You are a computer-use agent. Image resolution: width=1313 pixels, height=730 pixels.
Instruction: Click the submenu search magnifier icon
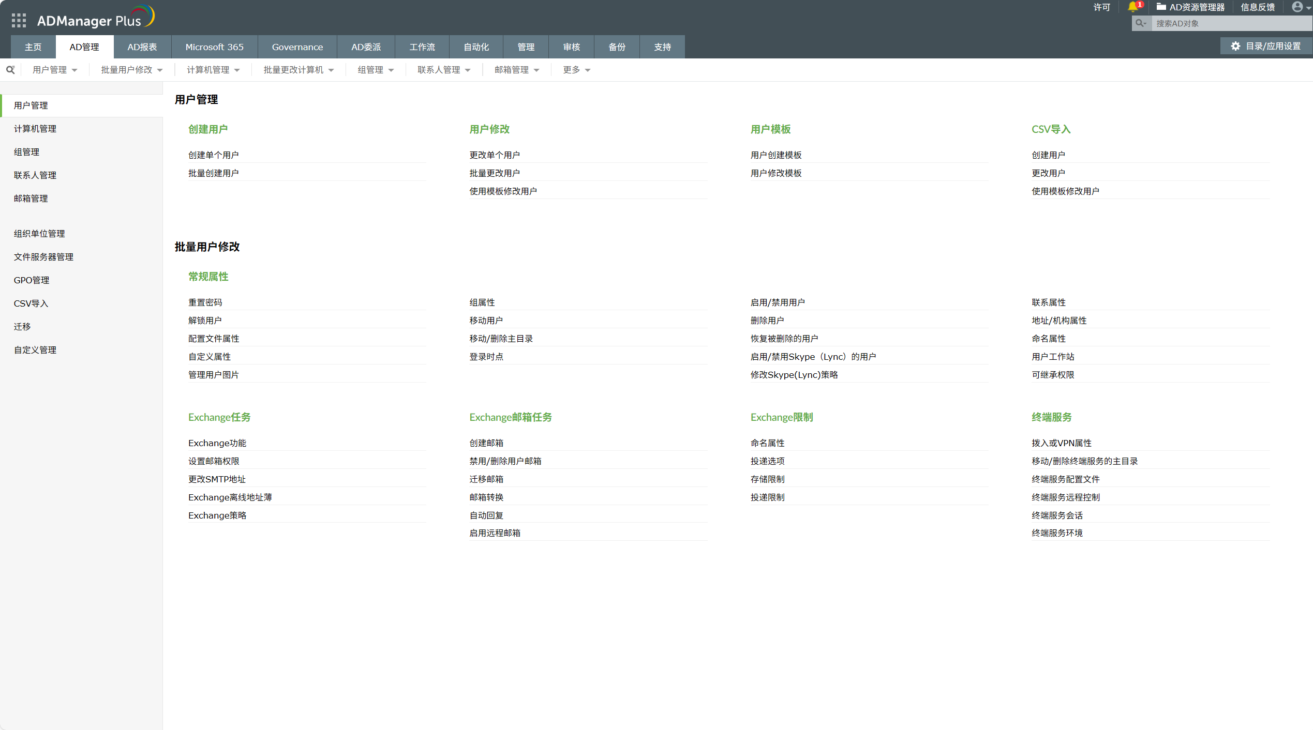click(x=10, y=70)
